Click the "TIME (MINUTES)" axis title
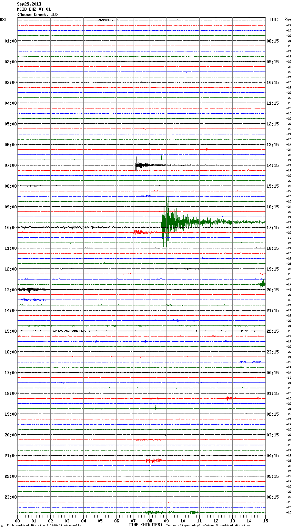Viewport: 293px width, 530px height. tap(145, 525)
